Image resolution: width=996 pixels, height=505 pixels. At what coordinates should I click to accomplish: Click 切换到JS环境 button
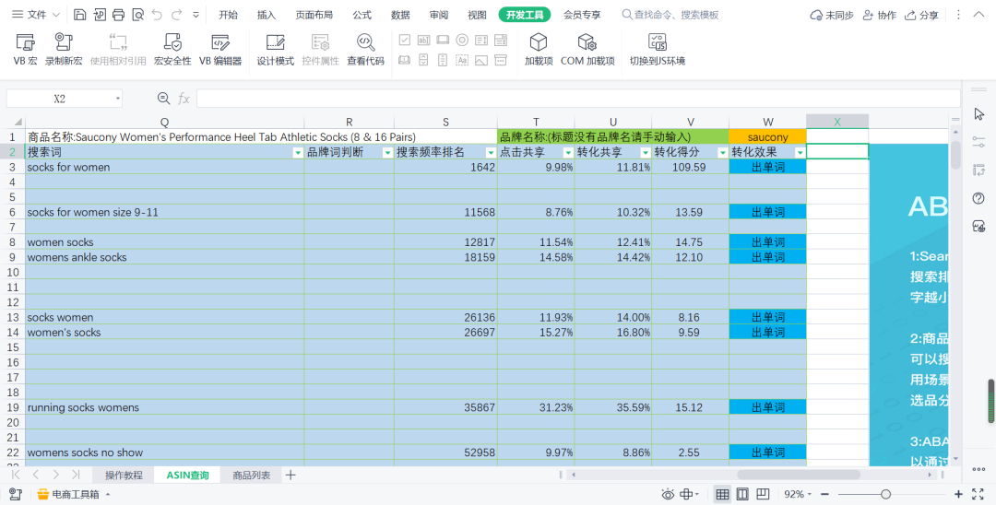click(657, 50)
